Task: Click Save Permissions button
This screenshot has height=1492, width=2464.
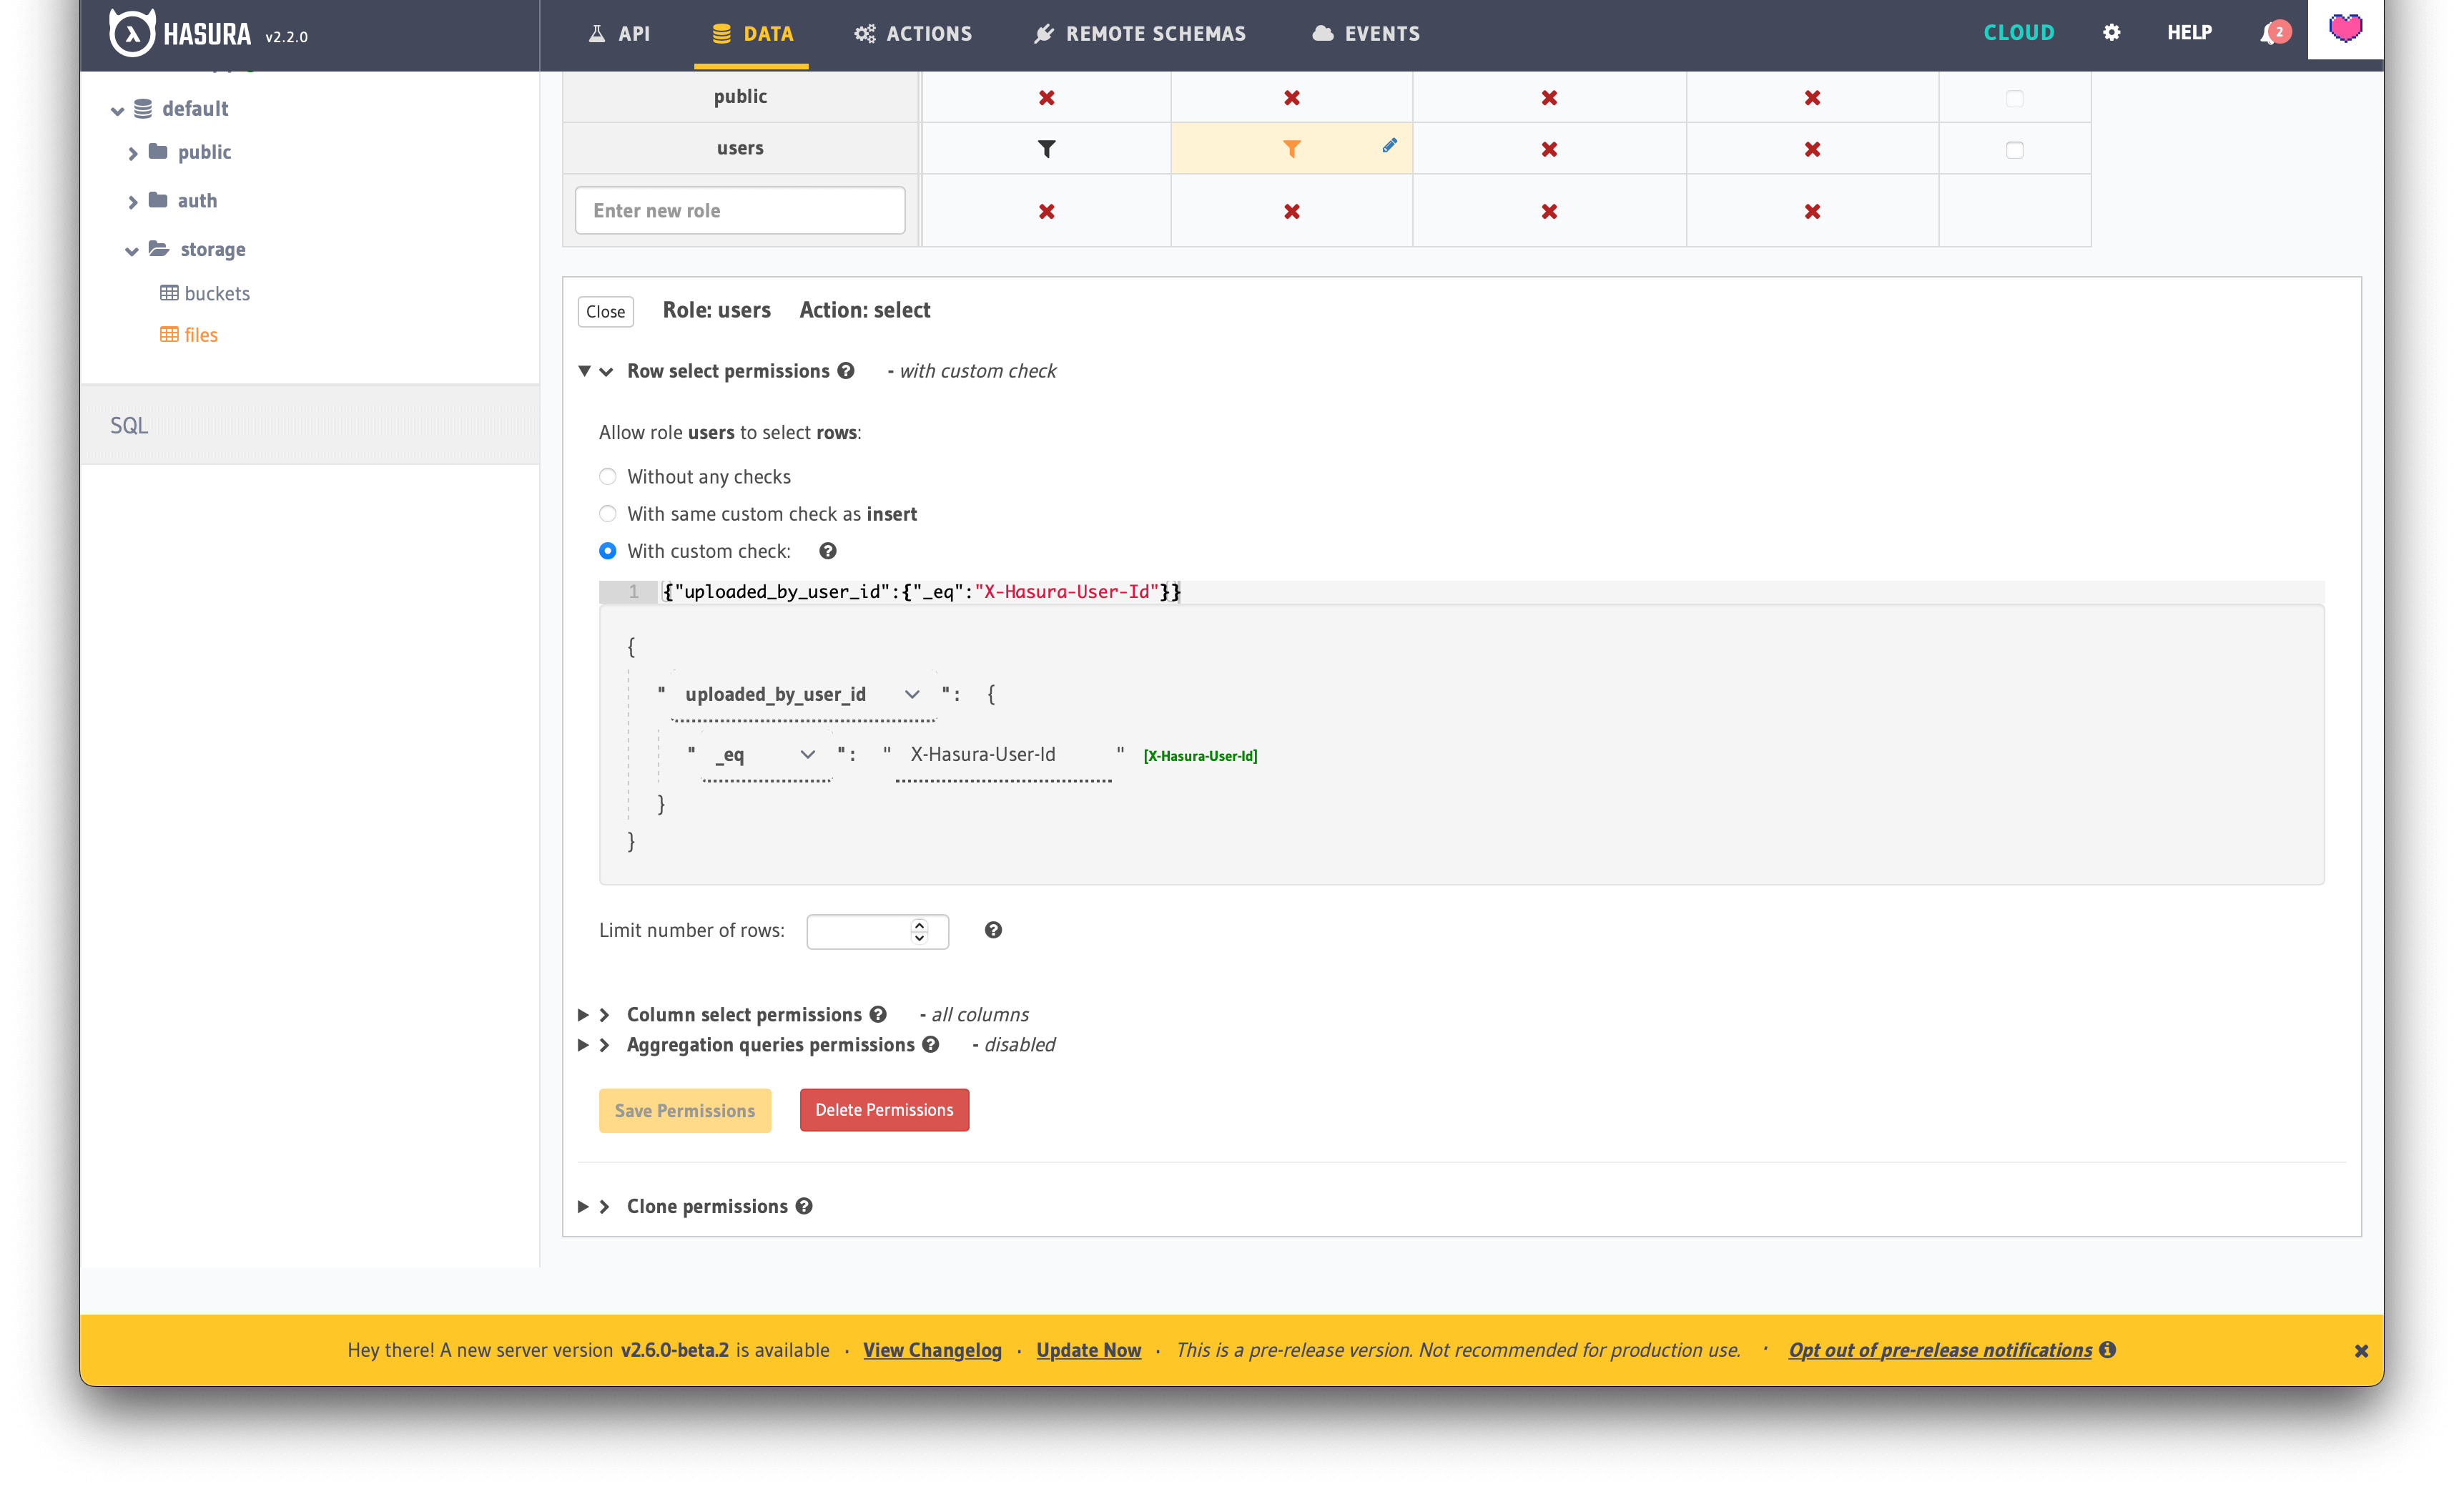Action: pos(684,1110)
